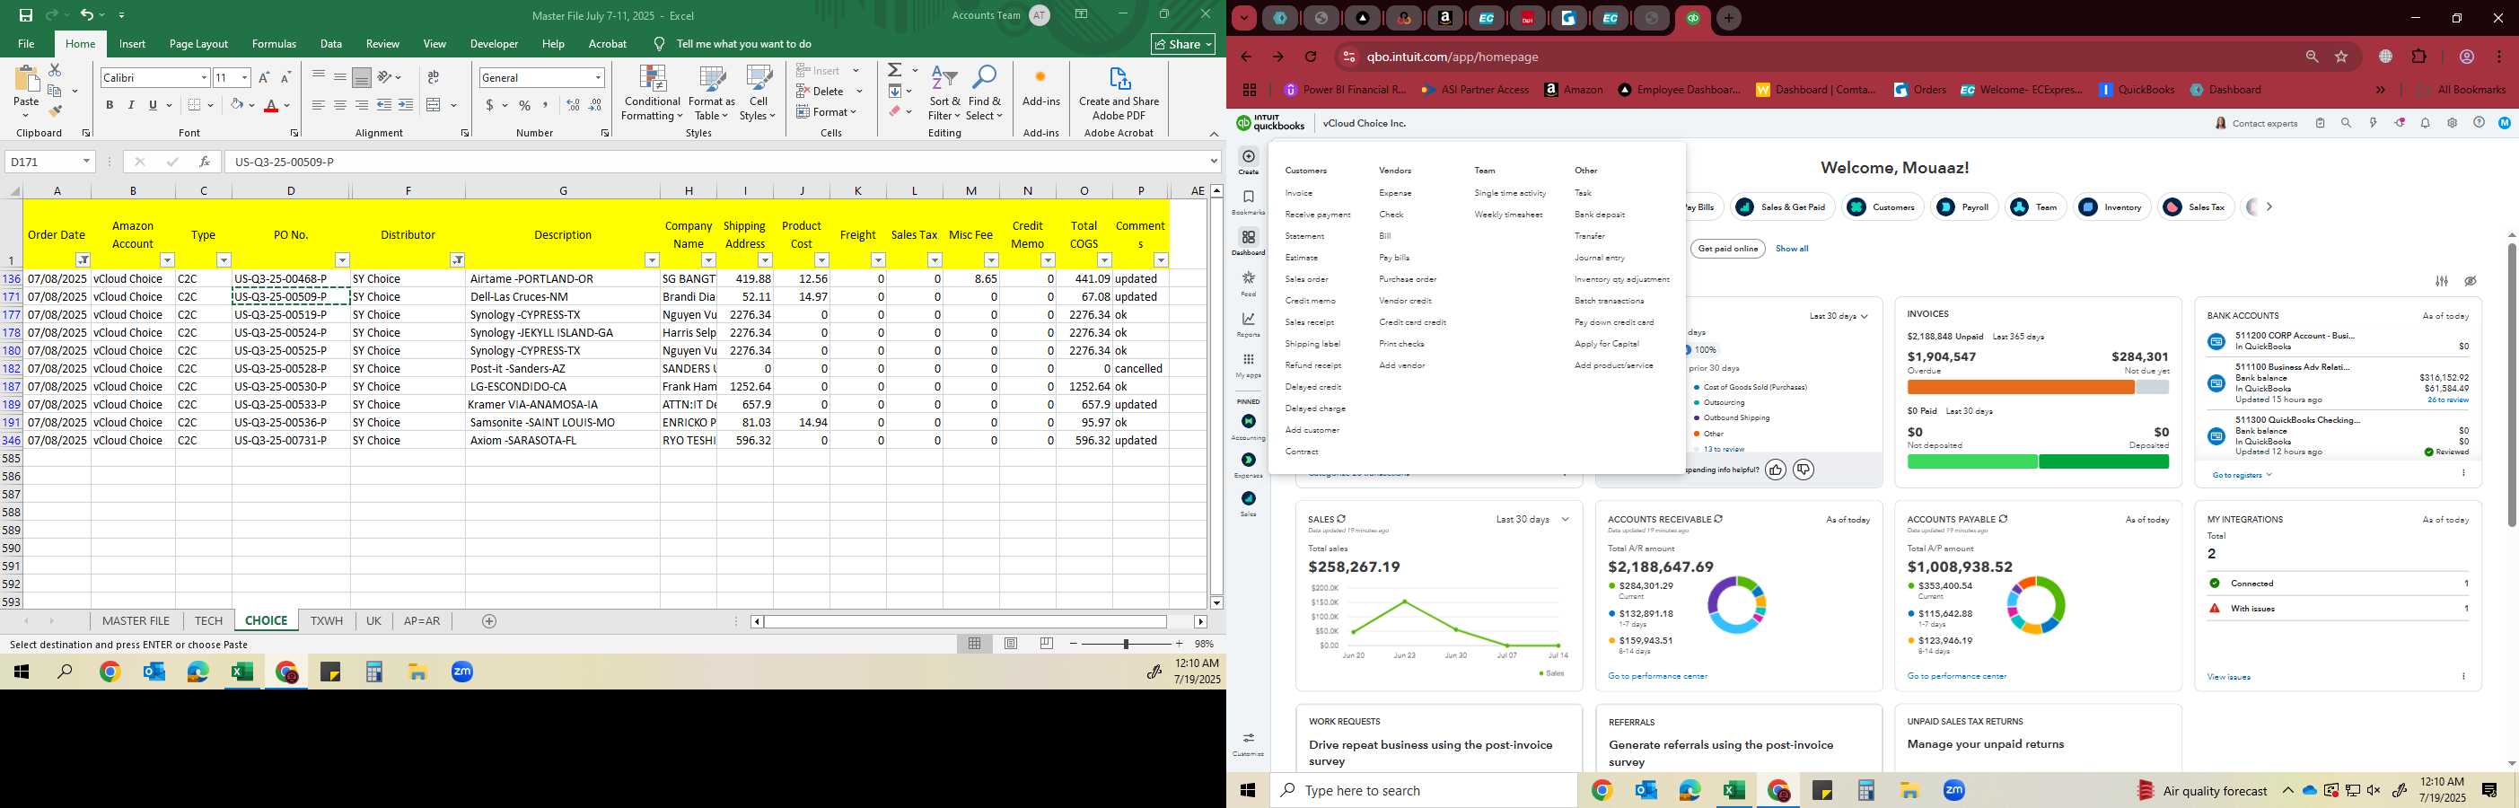Switch to Page Break Preview in Excel status bar
The width and height of the screenshot is (2519, 808).
coord(1047,644)
